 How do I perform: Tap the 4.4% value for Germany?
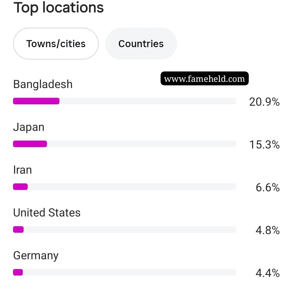[267, 273]
